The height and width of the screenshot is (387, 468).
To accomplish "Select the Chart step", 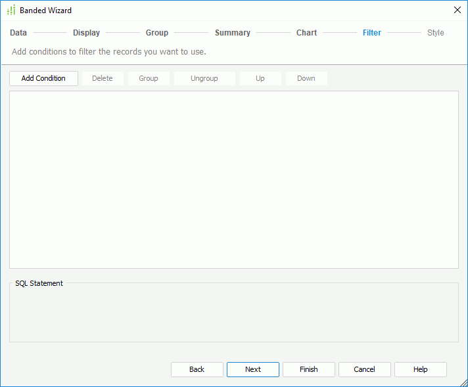I will (306, 32).
